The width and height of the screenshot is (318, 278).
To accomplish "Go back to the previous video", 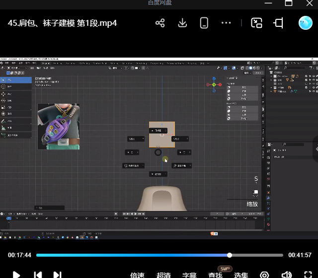I will (x=38, y=275).
